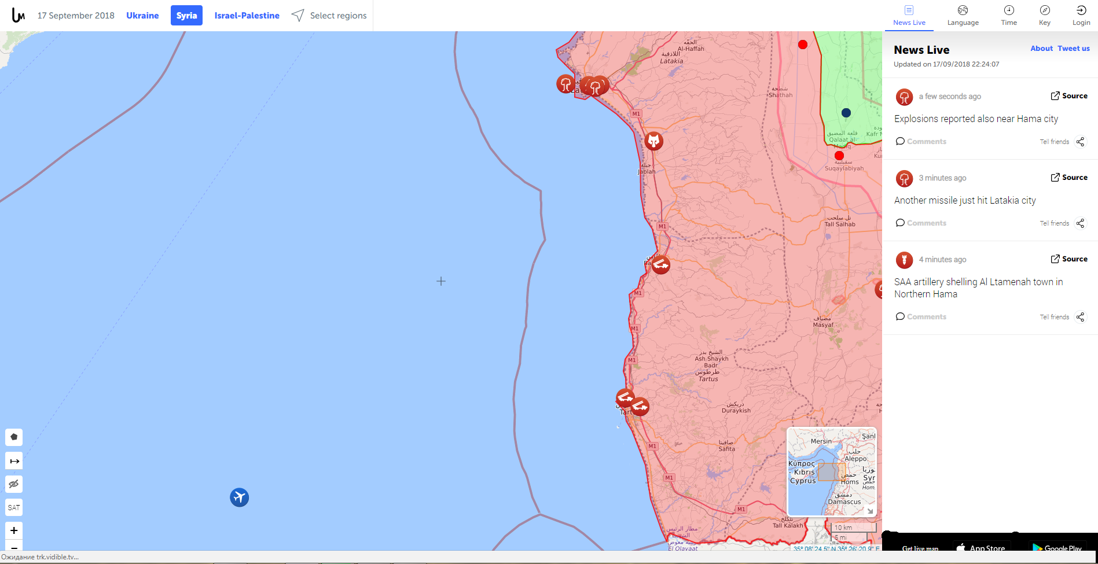Click the missile launcher marker near Baniyas
The height and width of the screenshot is (564, 1098).
tap(660, 265)
